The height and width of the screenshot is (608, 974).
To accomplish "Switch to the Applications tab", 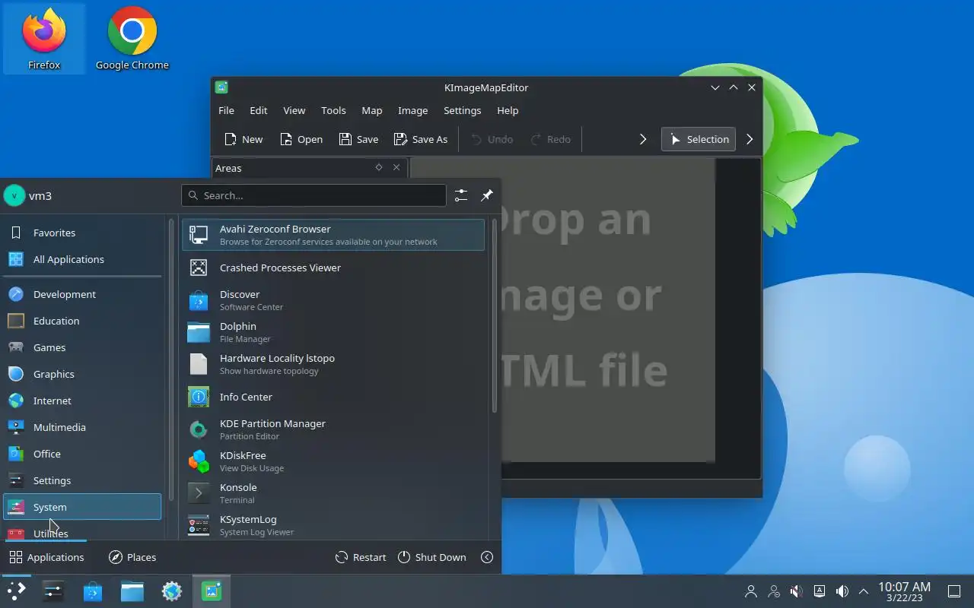I will click(x=46, y=557).
